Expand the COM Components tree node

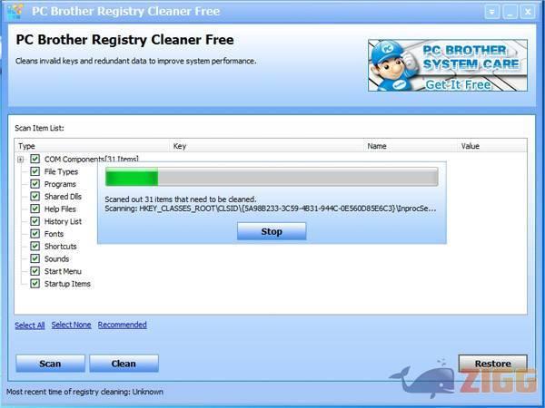[21, 160]
